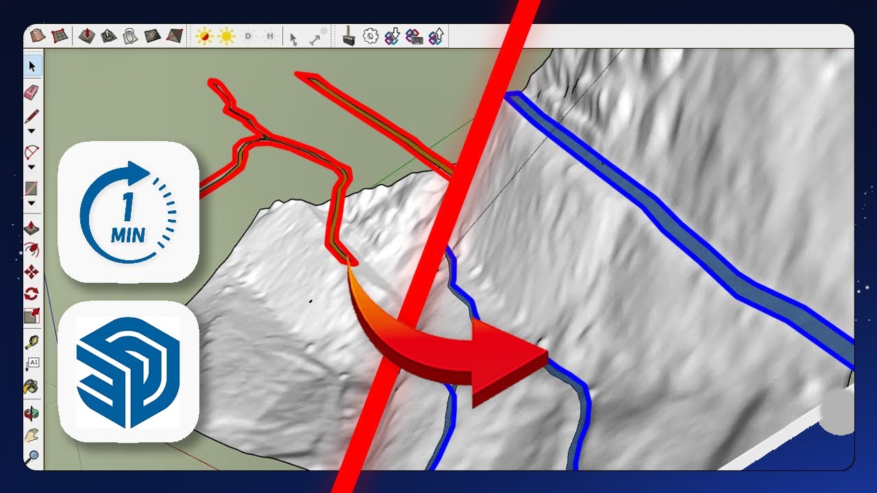Open the gear settings icon in top toolbar
This screenshot has height=493, width=877.
pyautogui.click(x=371, y=36)
